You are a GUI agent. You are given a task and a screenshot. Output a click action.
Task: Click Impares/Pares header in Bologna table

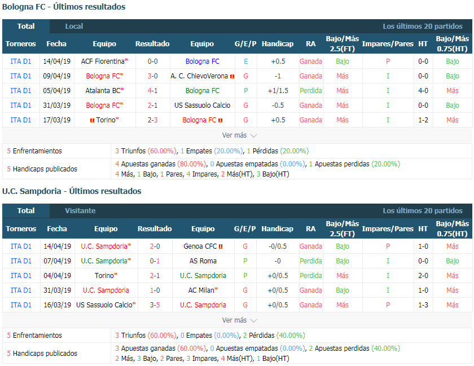click(388, 44)
